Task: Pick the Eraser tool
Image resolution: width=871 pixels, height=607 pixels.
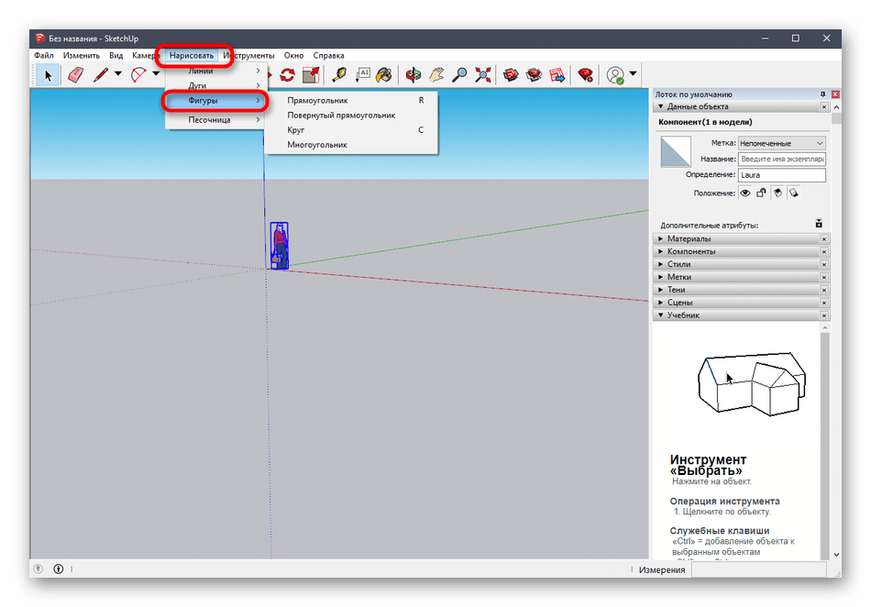Action: coord(75,75)
